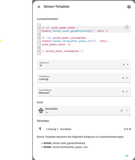
Task: Expand the Geräteklasse dropdown
Action: tap(127, 78)
